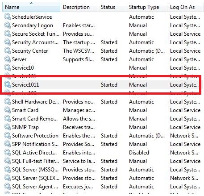Select the SQL Server Agent gear icon
The height and width of the screenshot is (196, 204).
[7, 186]
